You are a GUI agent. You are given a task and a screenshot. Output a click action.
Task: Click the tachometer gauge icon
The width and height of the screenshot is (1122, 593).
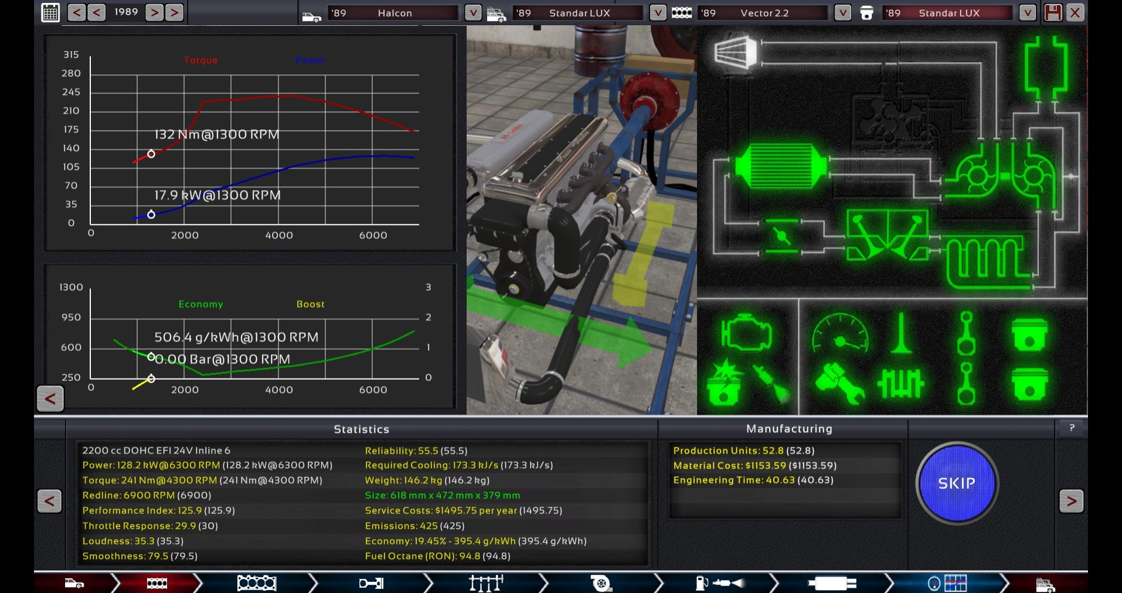point(839,334)
